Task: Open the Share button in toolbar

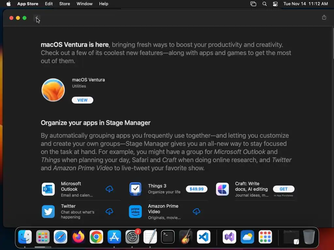Action: coord(324,17)
